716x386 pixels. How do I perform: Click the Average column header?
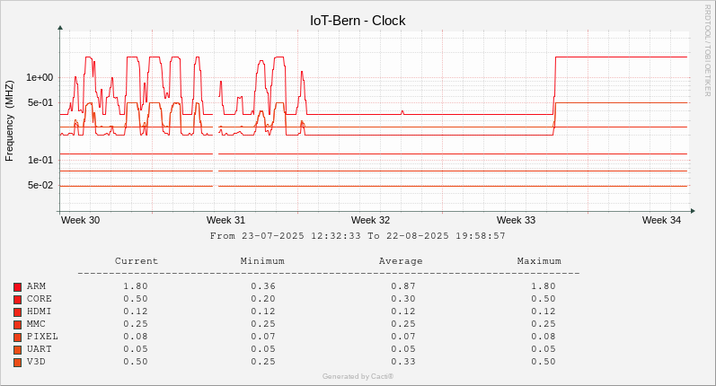tap(401, 261)
